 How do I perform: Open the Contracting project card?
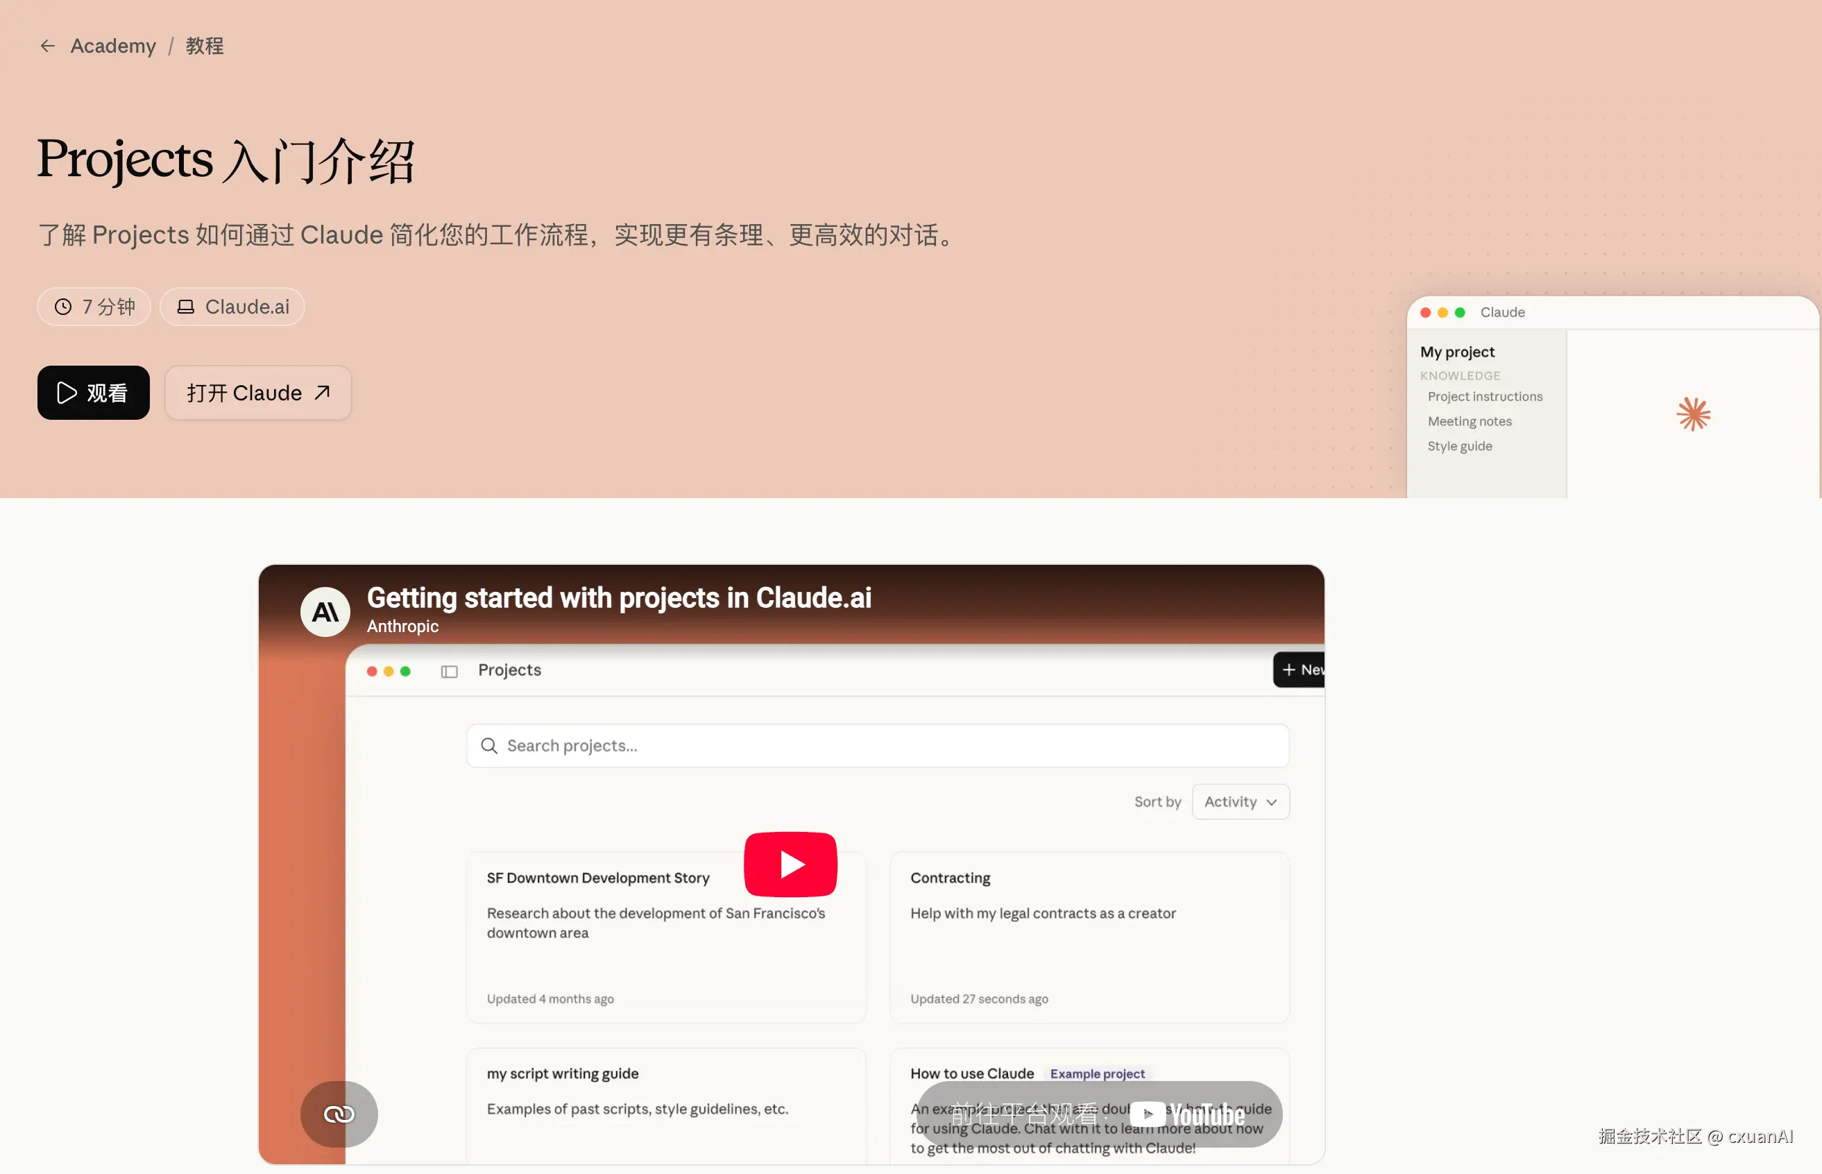(1089, 937)
